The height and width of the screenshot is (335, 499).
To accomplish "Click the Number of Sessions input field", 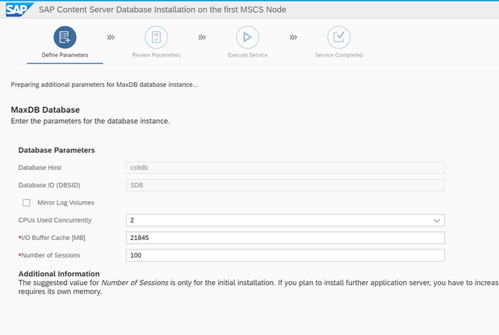I will [x=285, y=255].
